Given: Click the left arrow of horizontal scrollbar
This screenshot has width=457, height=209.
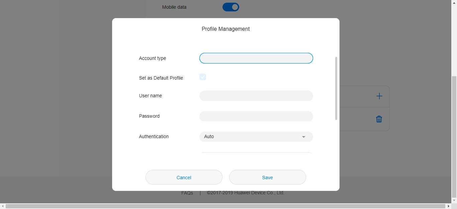Looking at the screenshot, I should coord(3,206).
